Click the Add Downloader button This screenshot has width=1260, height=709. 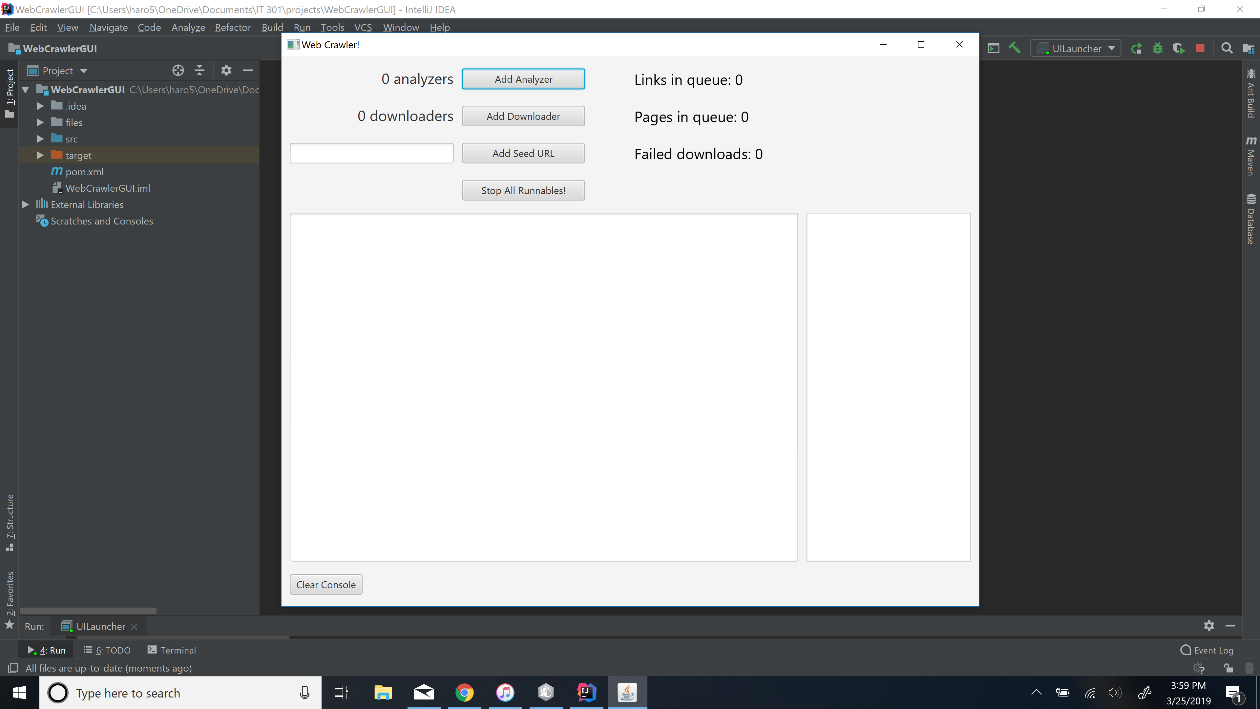(x=523, y=116)
